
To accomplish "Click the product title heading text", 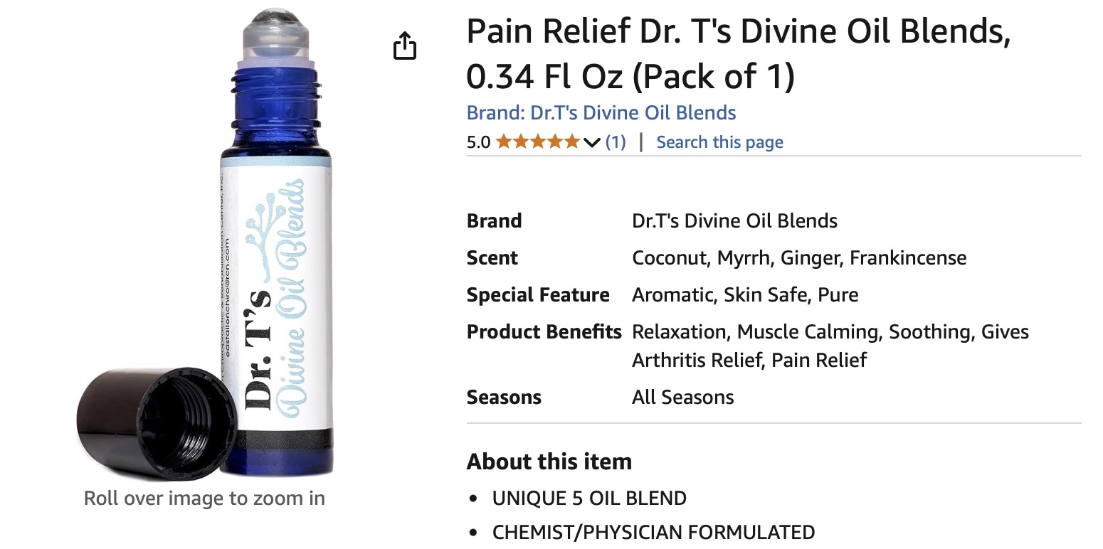I will [739, 55].
